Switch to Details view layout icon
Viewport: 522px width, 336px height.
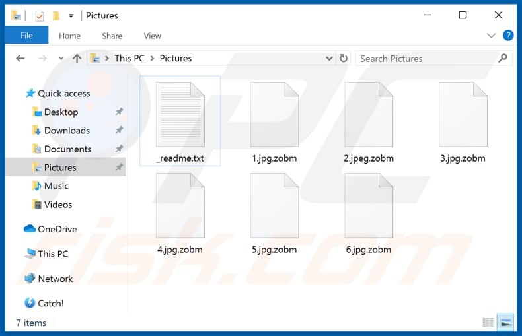click(x=488, y=323)
